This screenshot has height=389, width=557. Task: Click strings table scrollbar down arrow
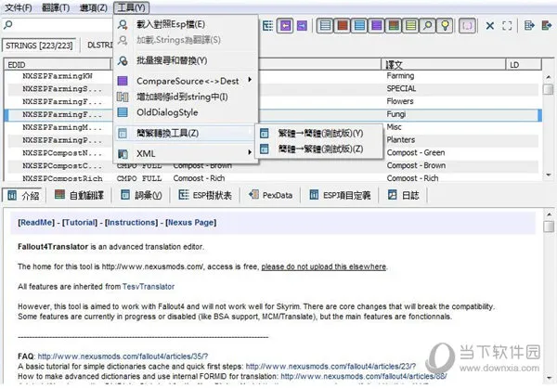pyautogui.click(x=548, y=175)
